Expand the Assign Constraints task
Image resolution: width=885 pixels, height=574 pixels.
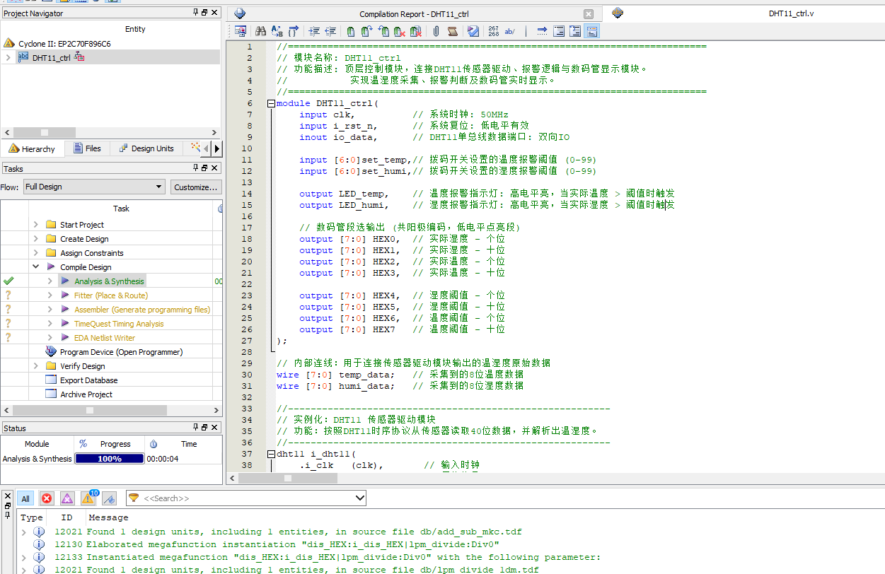point(36,252)
